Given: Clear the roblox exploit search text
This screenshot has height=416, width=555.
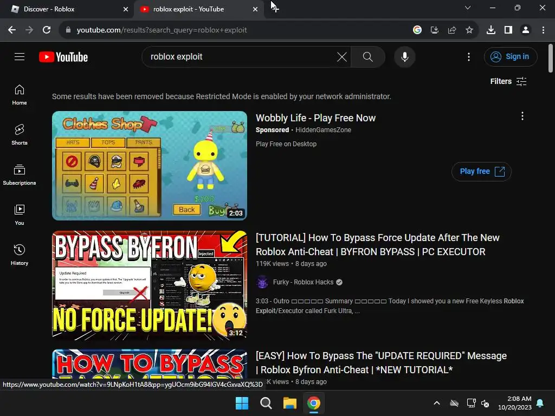Looking at the screenshot, I should click(x=342, y=56).
